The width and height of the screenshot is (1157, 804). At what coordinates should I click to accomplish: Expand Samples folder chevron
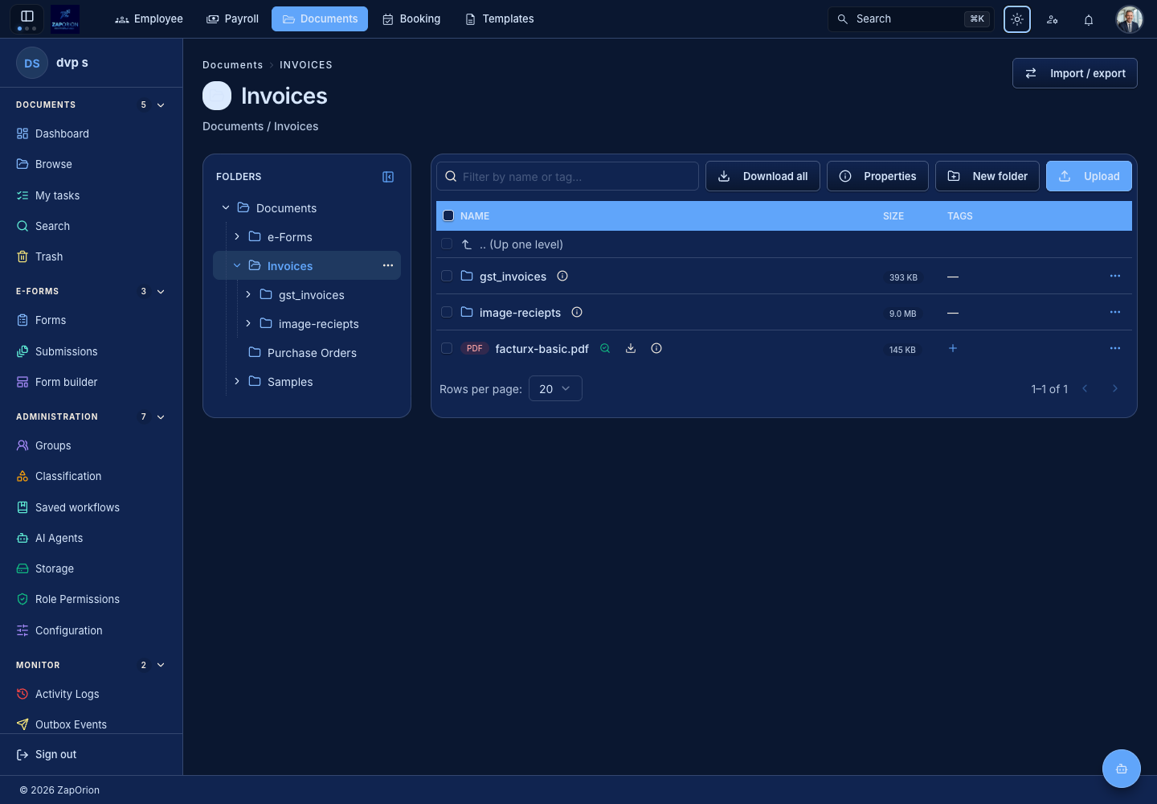click(237, 381)
